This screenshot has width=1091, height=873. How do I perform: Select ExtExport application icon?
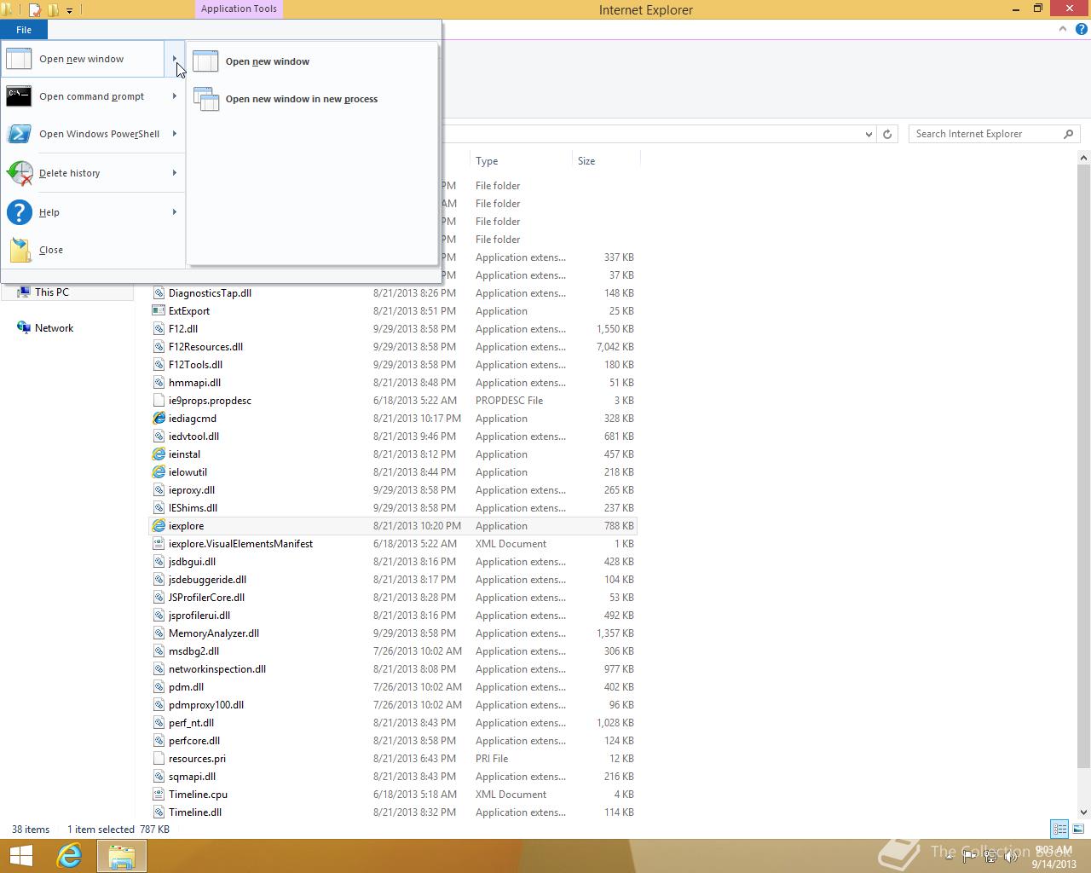[x=159, y=311]
